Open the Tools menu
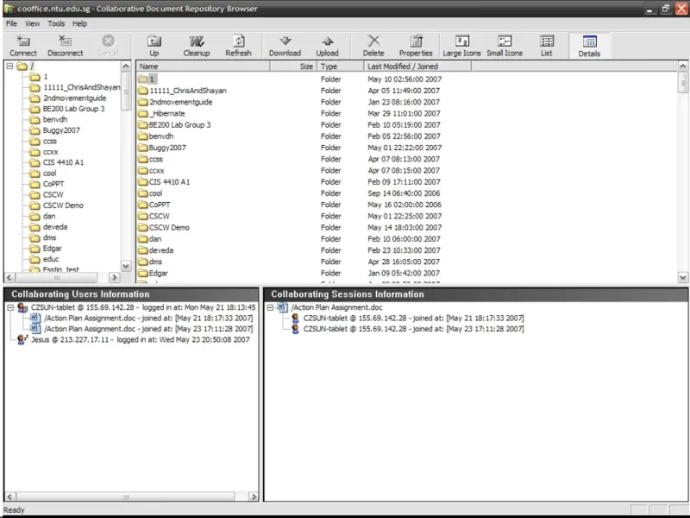 point(56,24)
